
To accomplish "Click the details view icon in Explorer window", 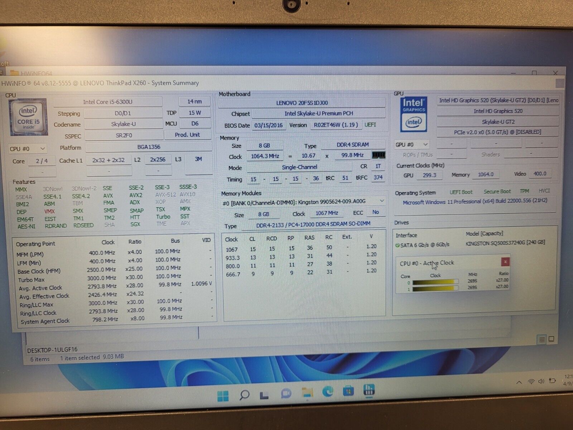I will 542,339.
